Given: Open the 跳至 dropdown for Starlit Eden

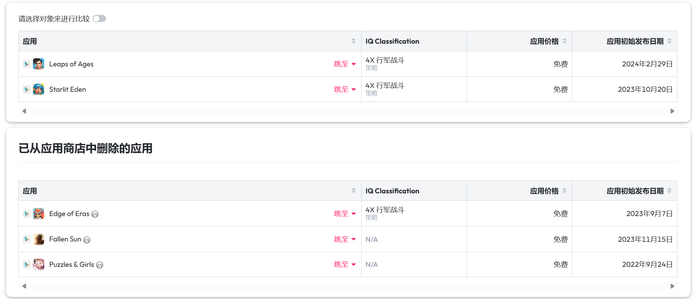Looking at the screenshot, I should coord(345,89).
